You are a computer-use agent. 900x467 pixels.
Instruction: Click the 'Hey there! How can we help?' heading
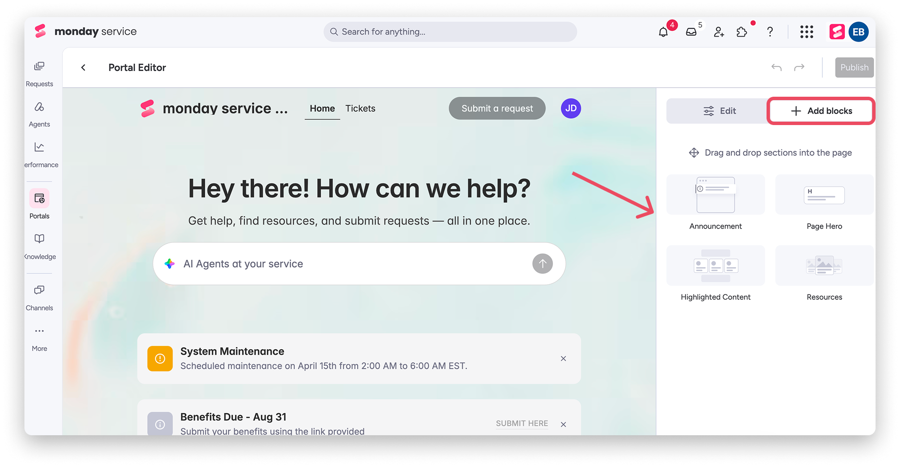coord(359,189)
